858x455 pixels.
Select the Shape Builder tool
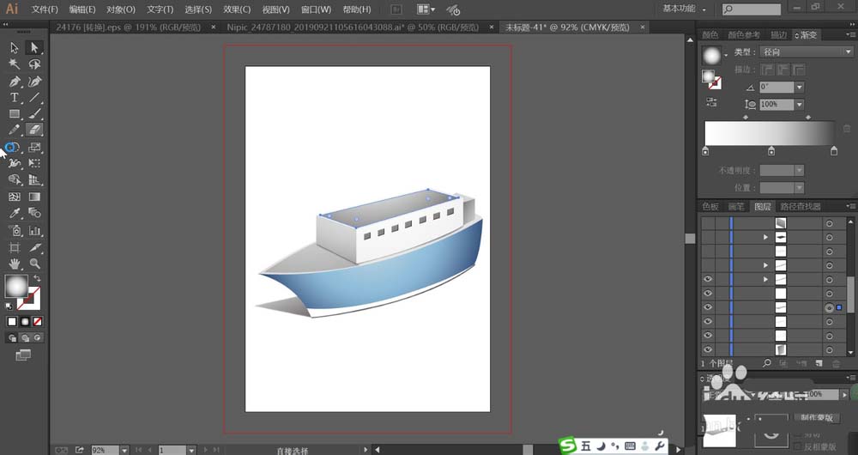tap(15, 179)
